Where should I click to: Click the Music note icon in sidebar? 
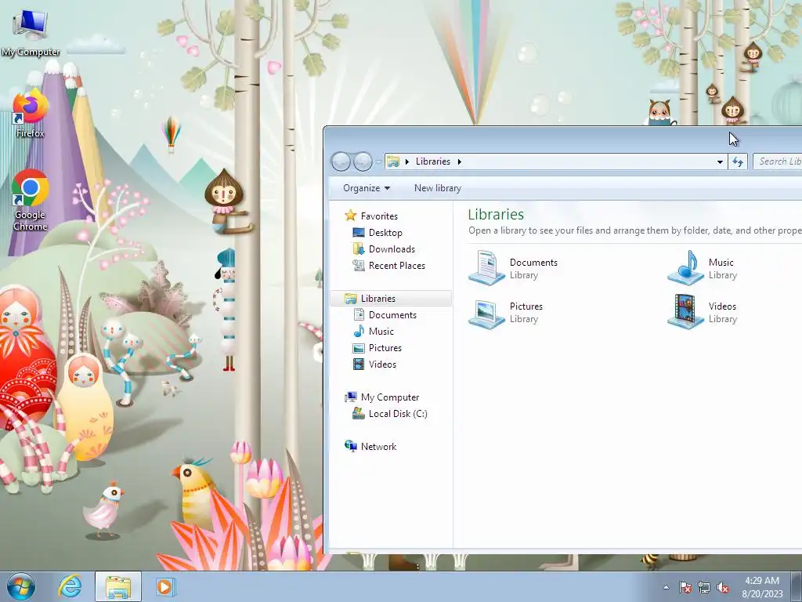click(x=359, y=332)
